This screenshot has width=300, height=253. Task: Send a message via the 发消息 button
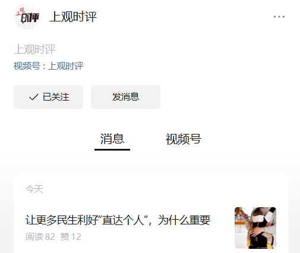point(125,97)
